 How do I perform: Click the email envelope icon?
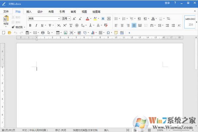pyautogui.click(x=35, y=33)
